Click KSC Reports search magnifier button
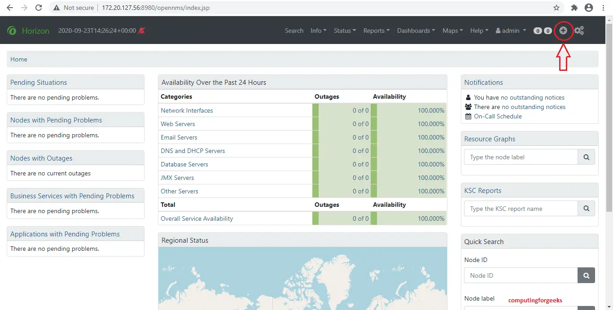Image resolution: width=613 pixels, height=310 pixels. click(x=586, y=209)
